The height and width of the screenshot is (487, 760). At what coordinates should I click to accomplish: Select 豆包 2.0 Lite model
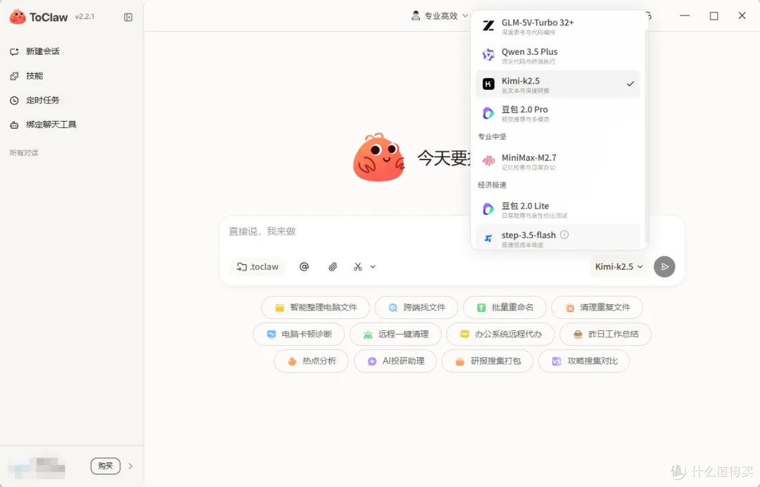(x=558, y=209)
